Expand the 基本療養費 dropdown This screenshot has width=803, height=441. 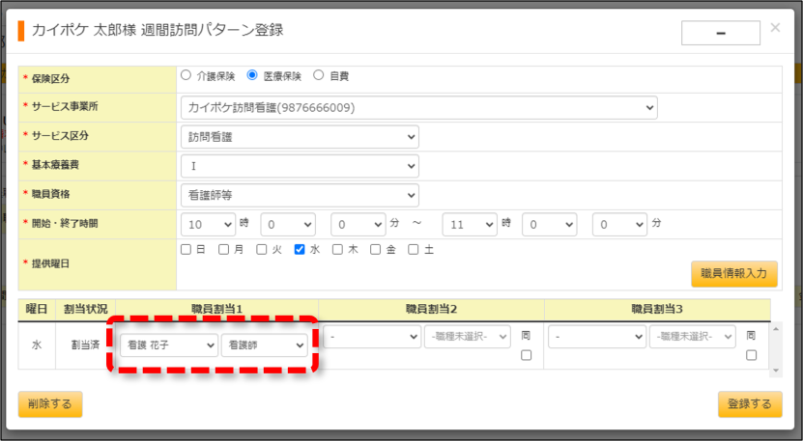(x=300, y=166)
